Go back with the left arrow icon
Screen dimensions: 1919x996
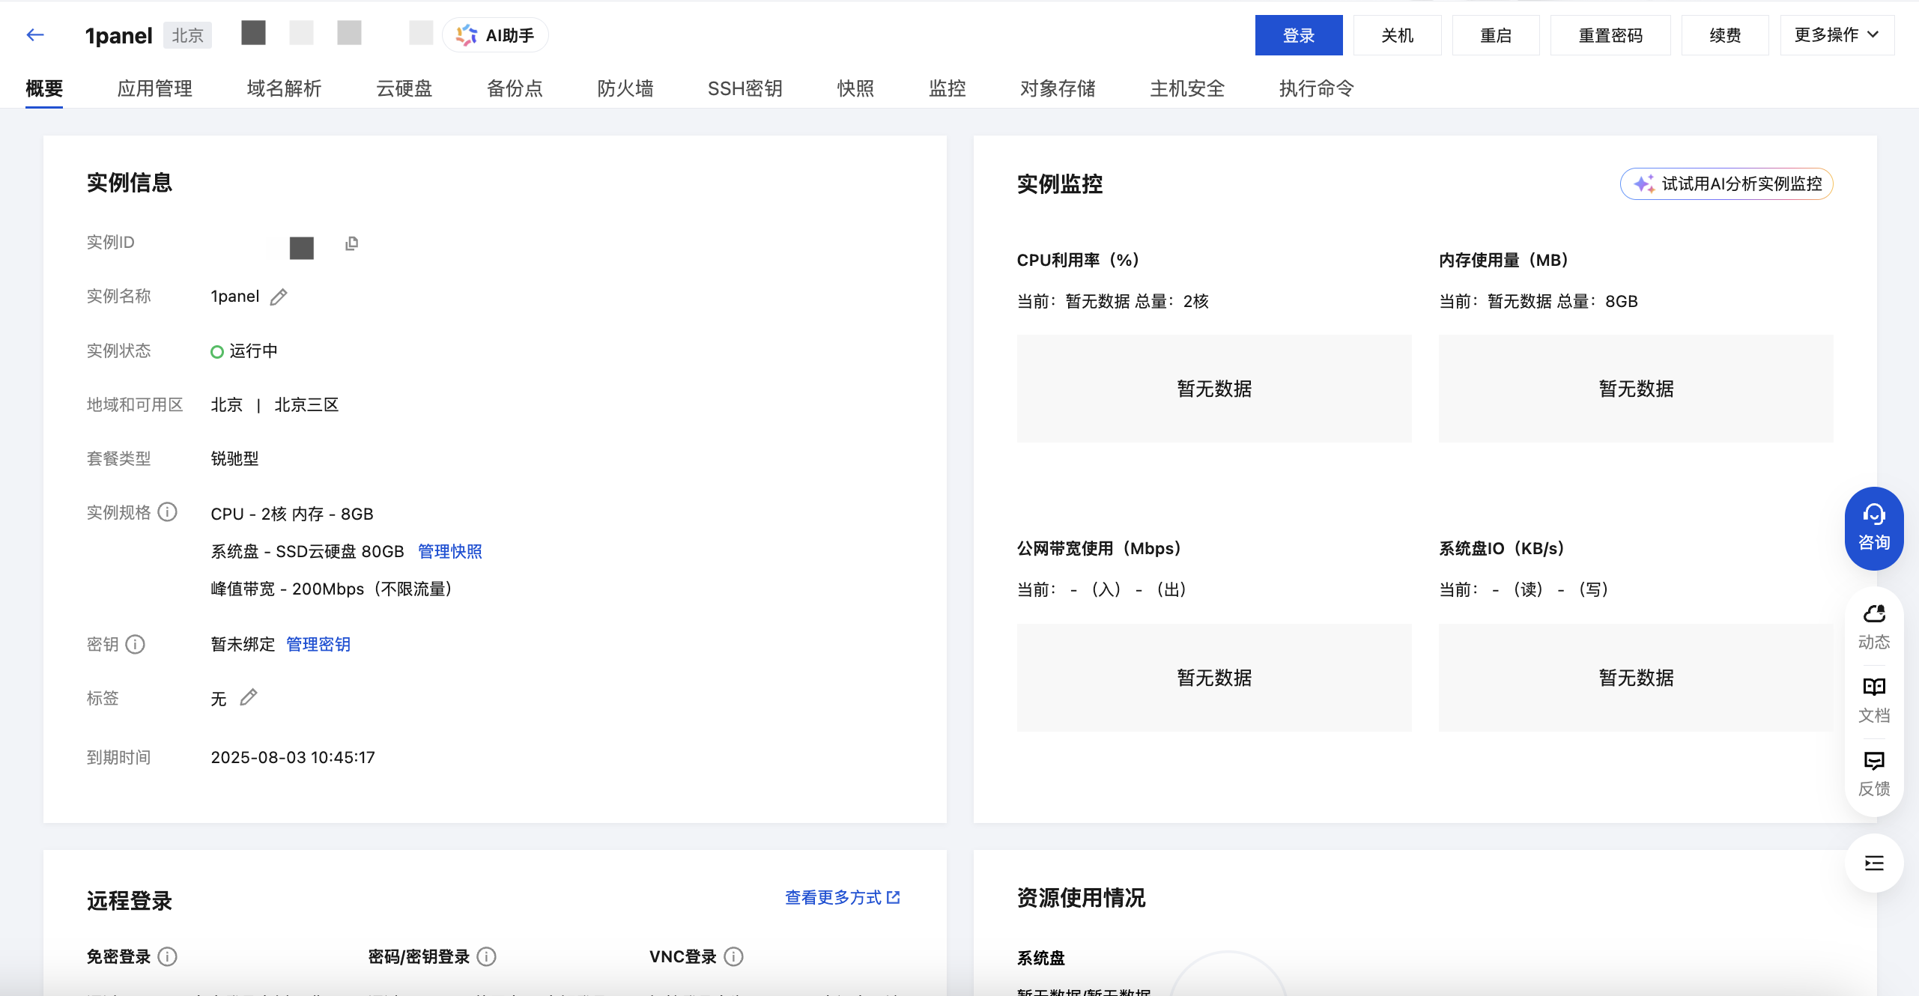pos(35,35)
